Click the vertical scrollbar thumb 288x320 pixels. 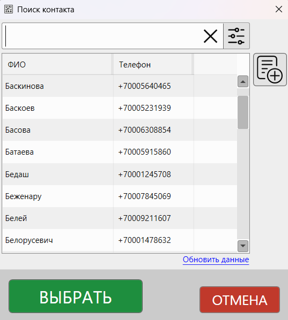(x=243, y=112)
